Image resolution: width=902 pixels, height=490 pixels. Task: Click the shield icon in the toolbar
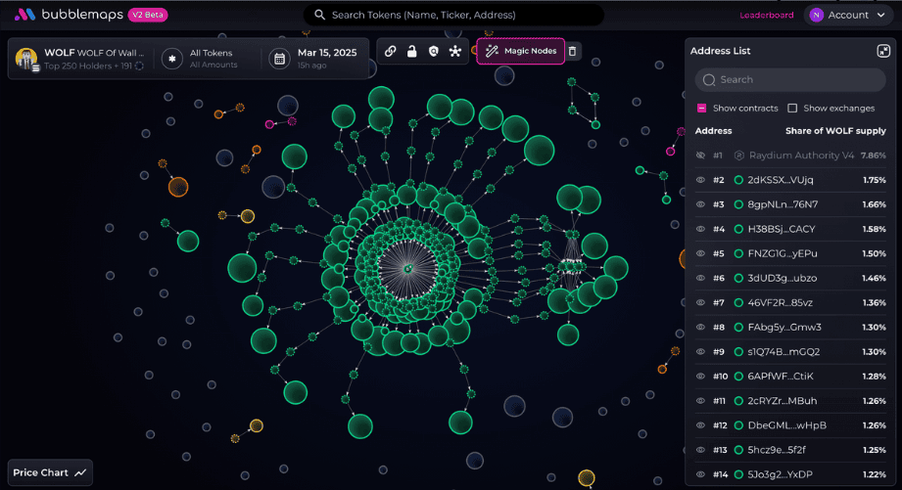(x=433, y=51)
